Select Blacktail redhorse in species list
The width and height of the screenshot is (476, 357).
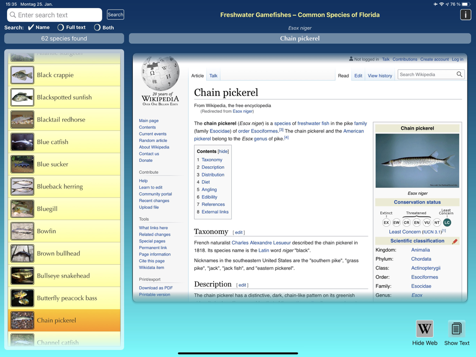(x=64, y=119)
